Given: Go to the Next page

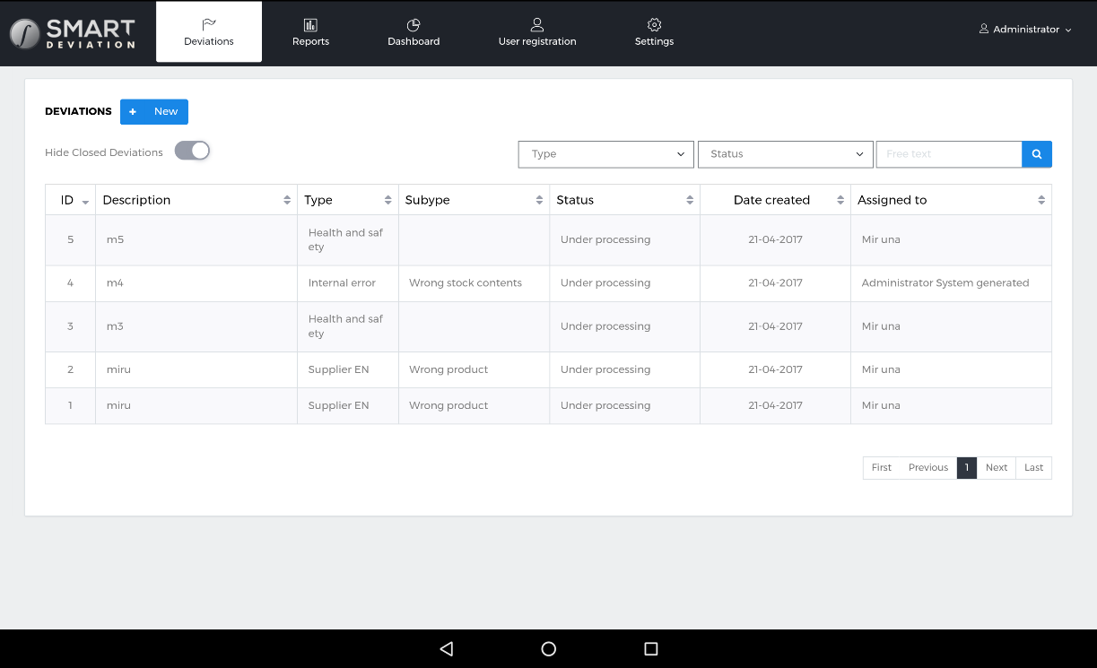Looking at the screenshot, I should click(x=997, y=467).
